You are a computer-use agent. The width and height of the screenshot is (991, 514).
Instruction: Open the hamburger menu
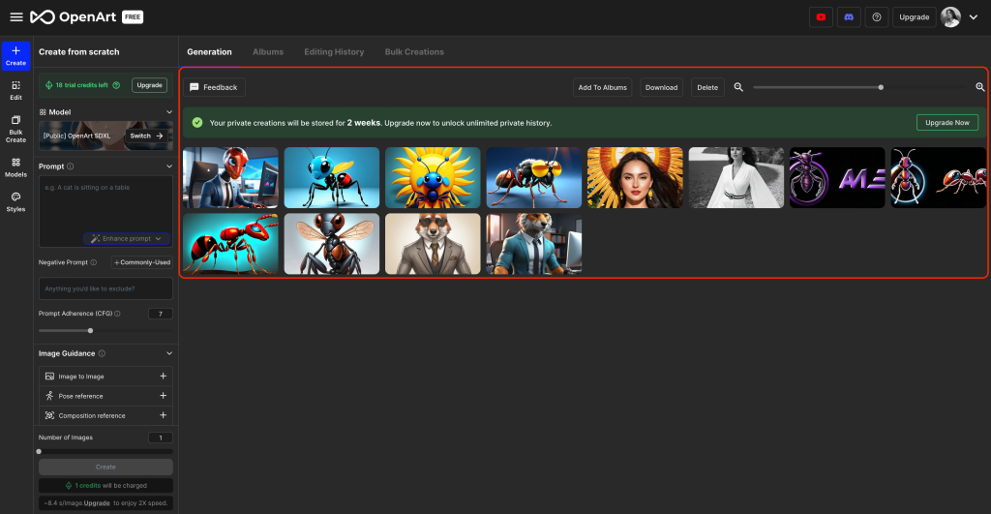15,17
